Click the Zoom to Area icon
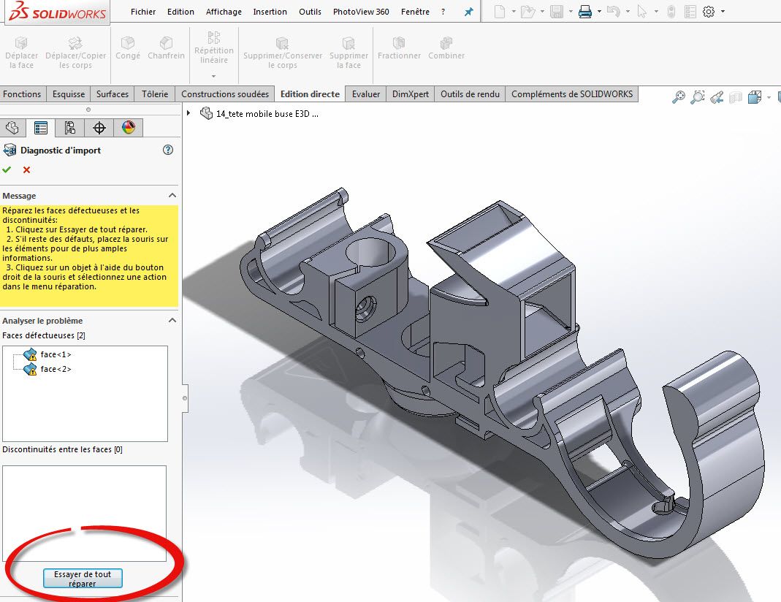This screenshot has height=602, width=781. pyautogui.click(x=698, y=97)
